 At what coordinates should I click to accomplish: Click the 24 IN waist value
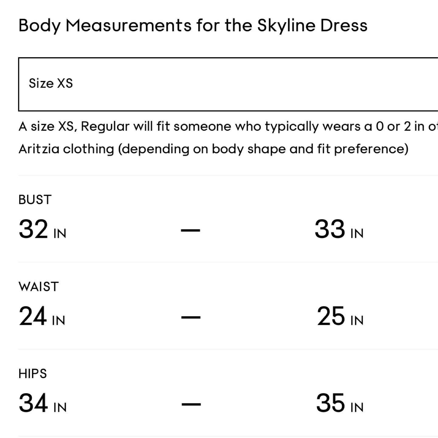coord(42,317)
